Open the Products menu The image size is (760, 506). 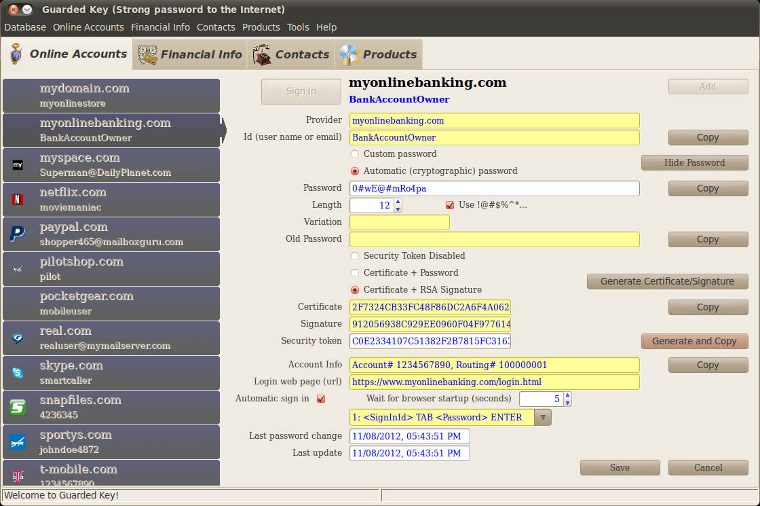[261, 27]
